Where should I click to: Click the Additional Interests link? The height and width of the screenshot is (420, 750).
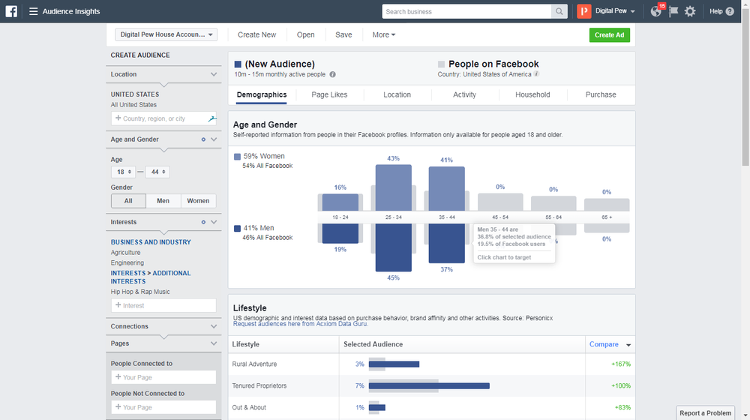tap(151, 277)
